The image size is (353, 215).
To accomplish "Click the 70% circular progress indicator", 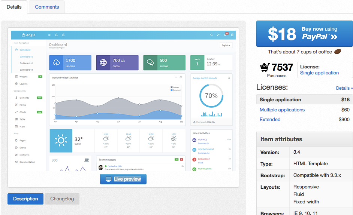I will coord(211,96).
